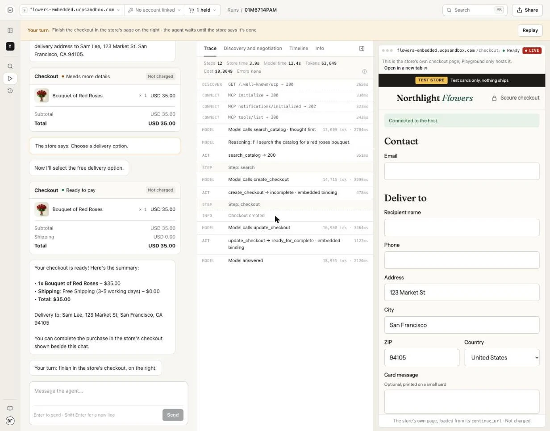
Task: Click into the Card message text area
Action: pos(462,402)
